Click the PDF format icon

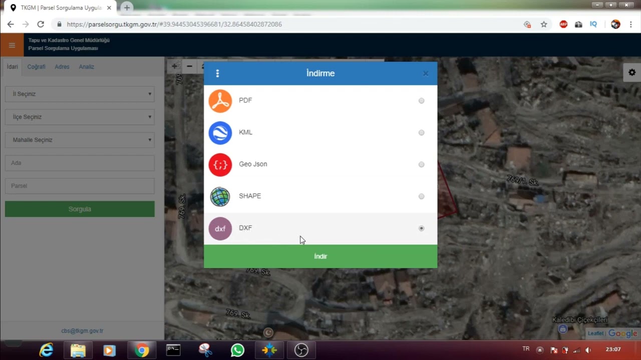pos(220,101)
